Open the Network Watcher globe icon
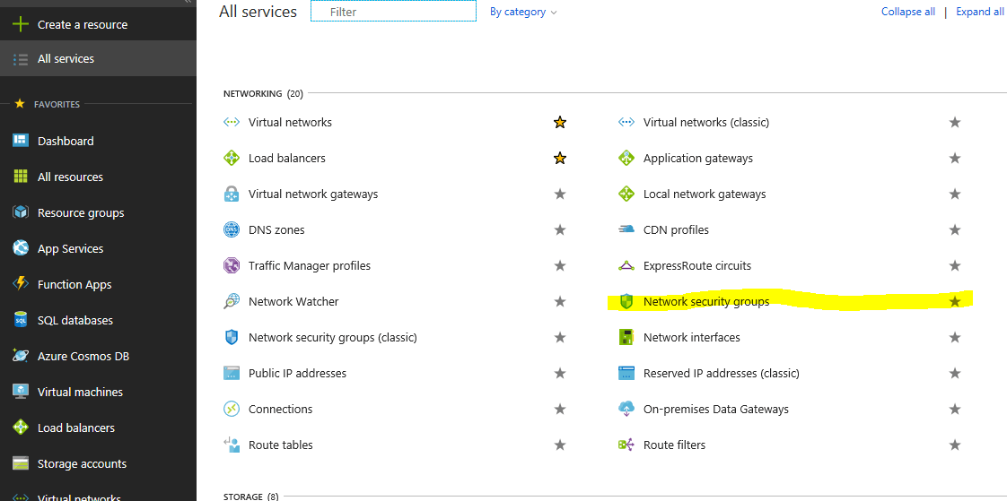 (x=232, y=301)
